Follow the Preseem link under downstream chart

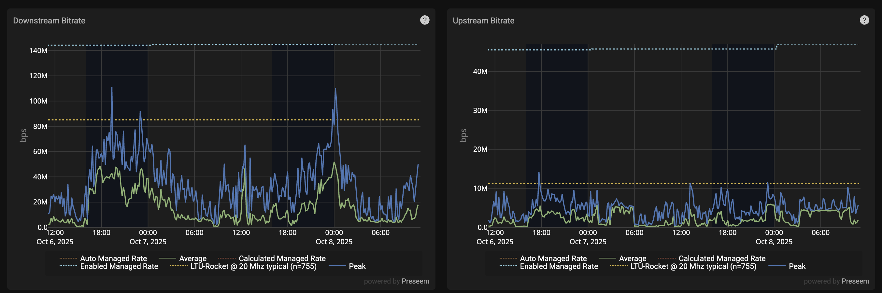click(415, 281)
